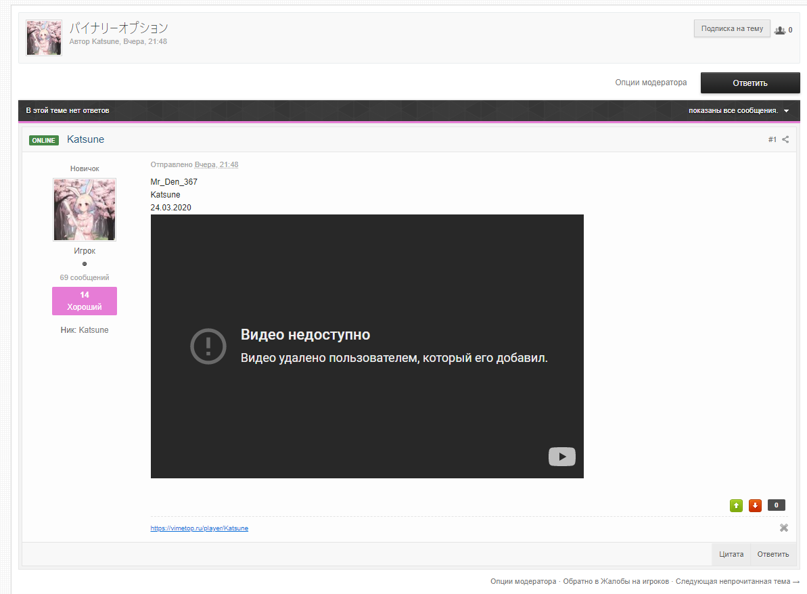The height and width of the screenshot is (594, 807).
Task: Click the Новичок rank label
Action: 85,169
